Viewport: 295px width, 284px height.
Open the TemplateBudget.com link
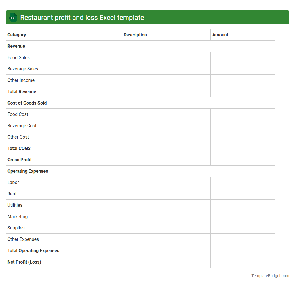(269, 275)
